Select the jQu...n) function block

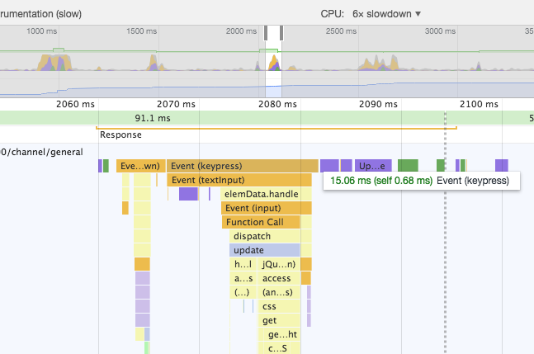click(277, 264)
